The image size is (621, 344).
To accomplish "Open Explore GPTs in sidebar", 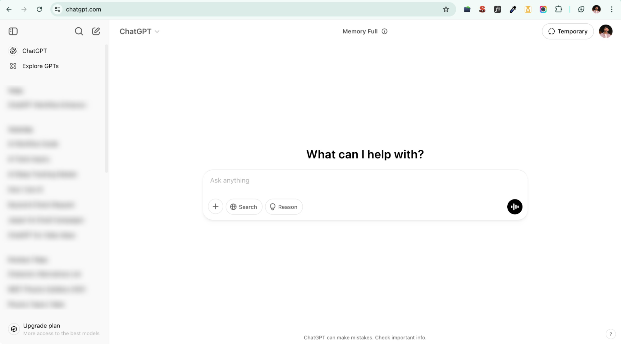I will tap(40, 66).
